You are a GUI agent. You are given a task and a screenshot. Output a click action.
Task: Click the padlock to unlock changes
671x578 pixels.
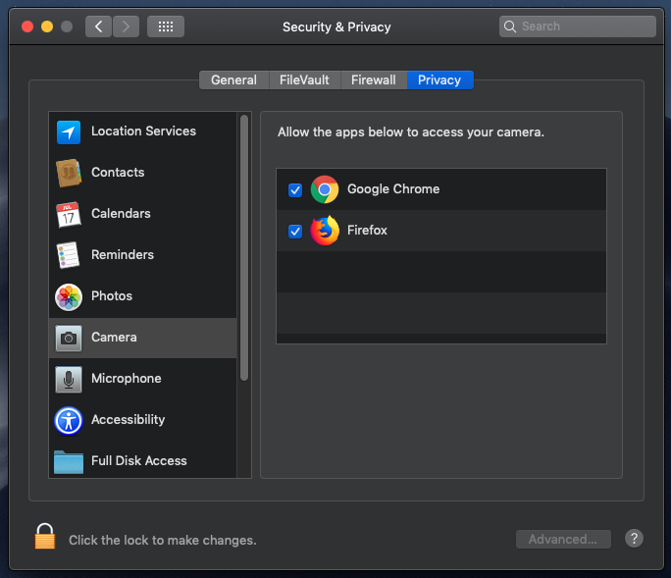(45, 536)
